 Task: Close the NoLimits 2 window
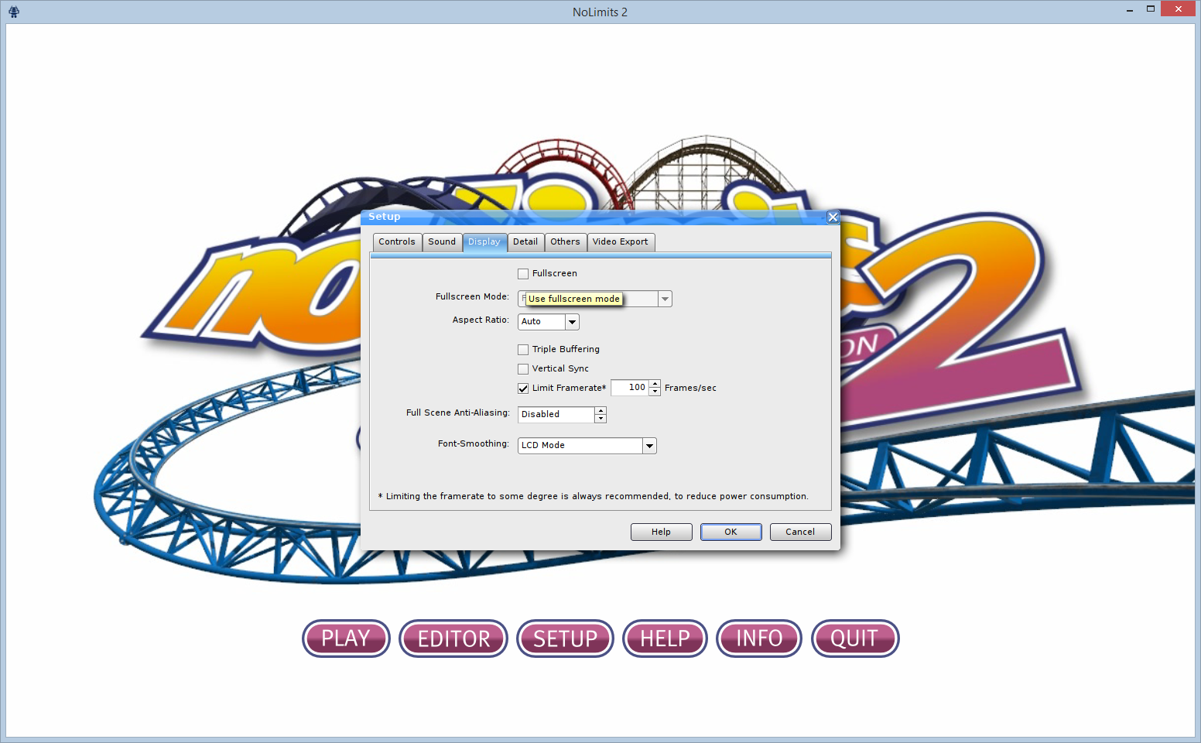click(1178, 9)
